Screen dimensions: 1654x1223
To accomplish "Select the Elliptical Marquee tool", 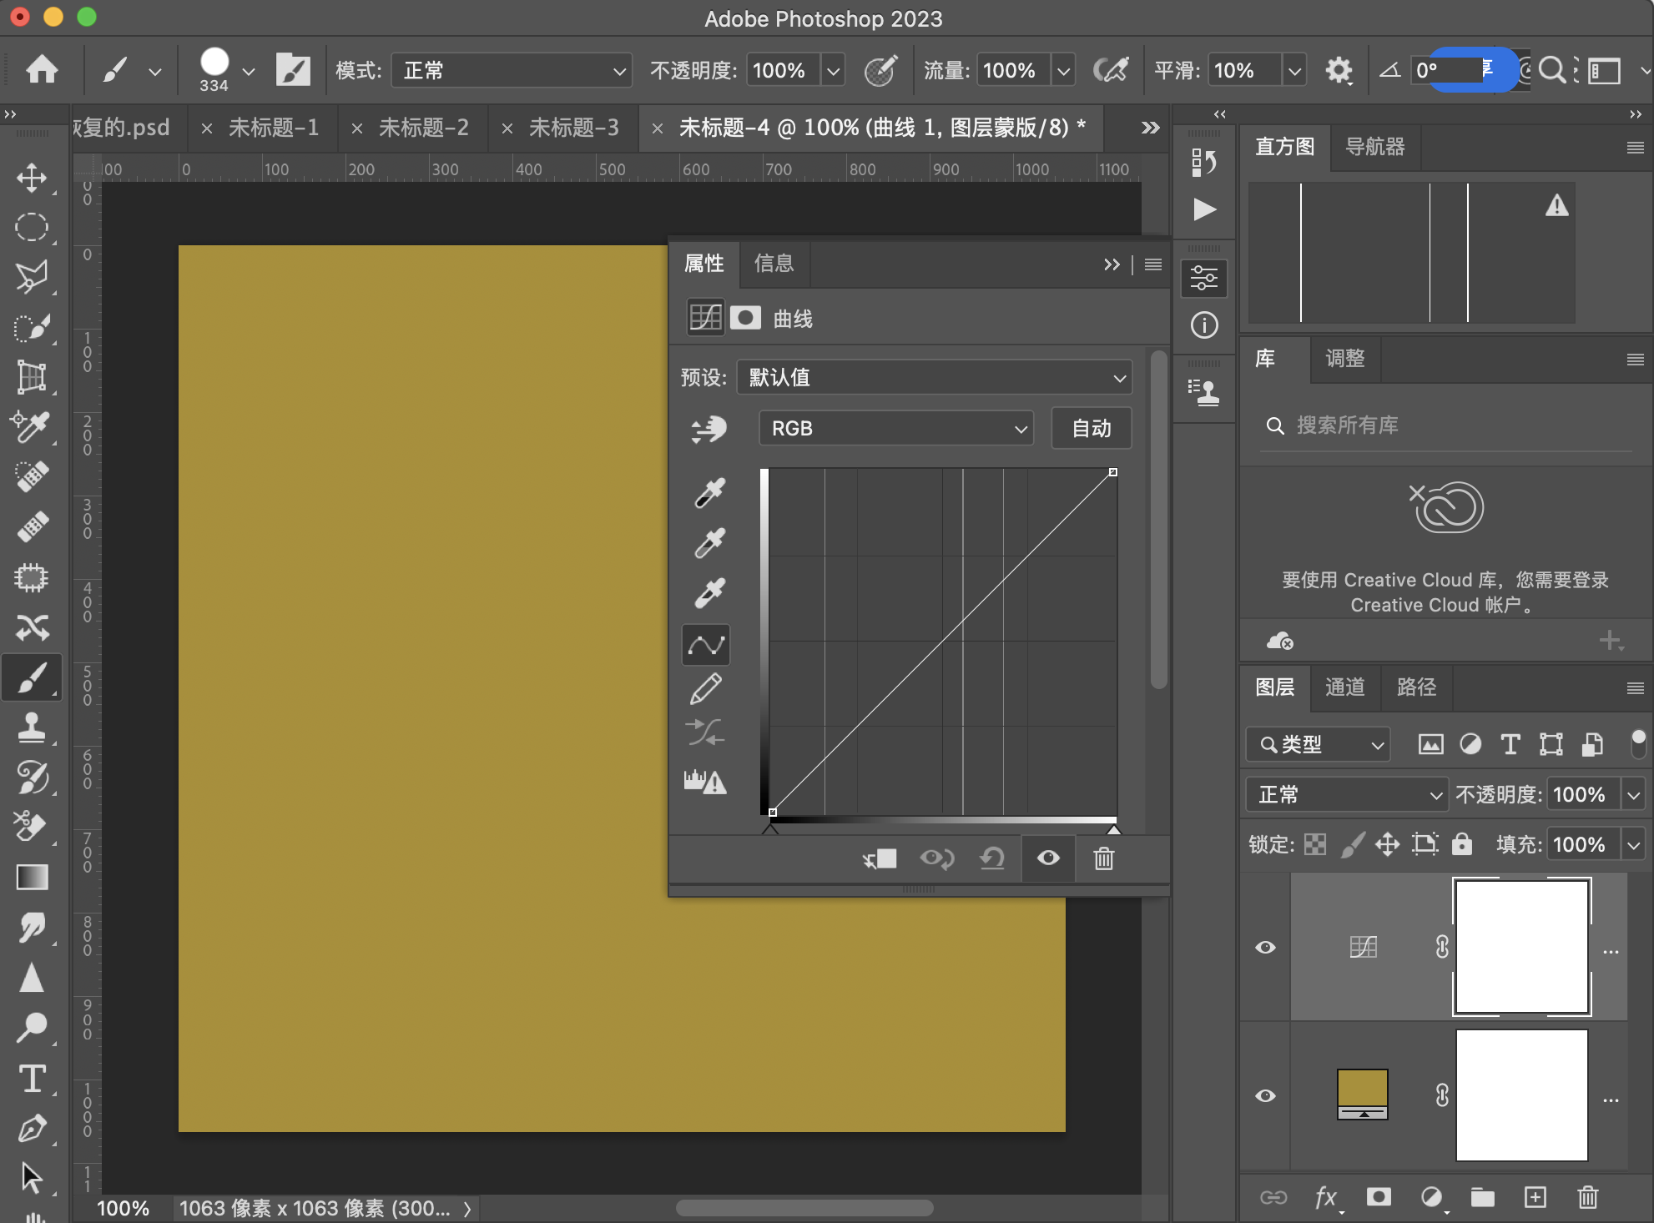I will 32,227.
